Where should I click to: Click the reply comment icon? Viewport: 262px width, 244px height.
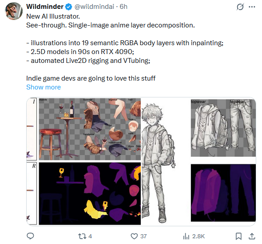coord(30,236)
